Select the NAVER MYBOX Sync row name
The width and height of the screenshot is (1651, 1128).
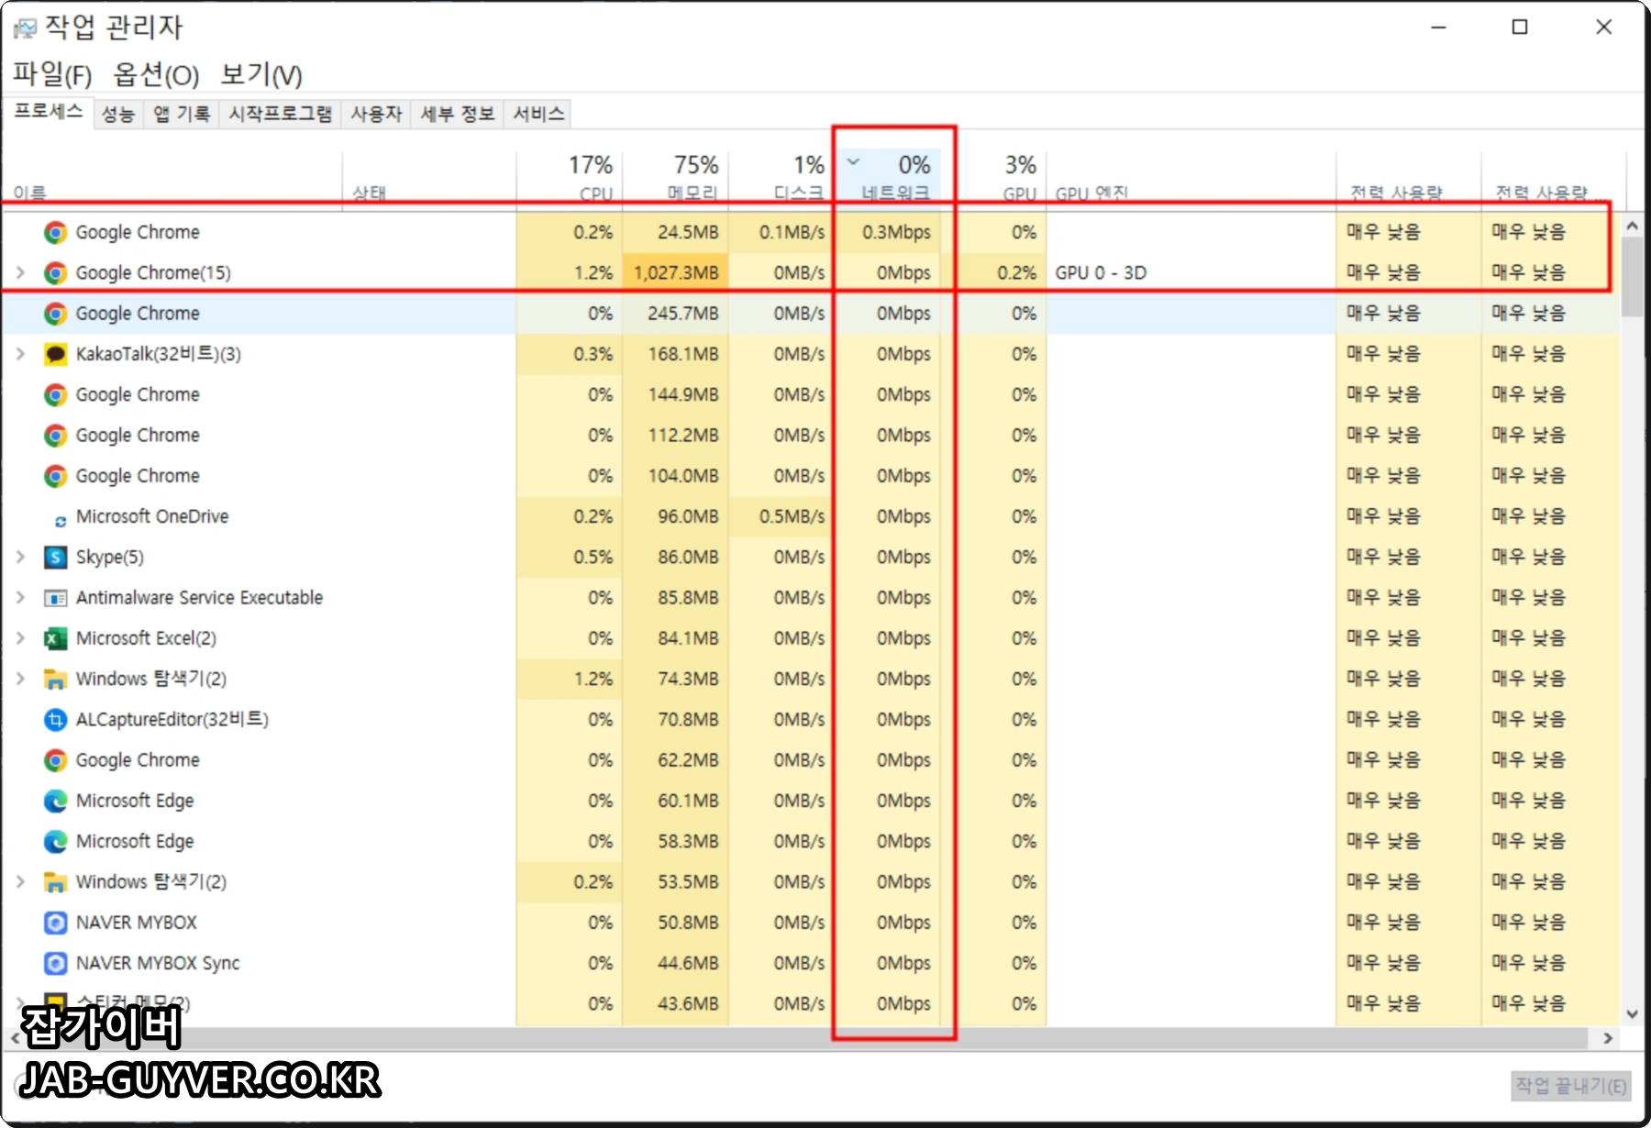[158, 963]
